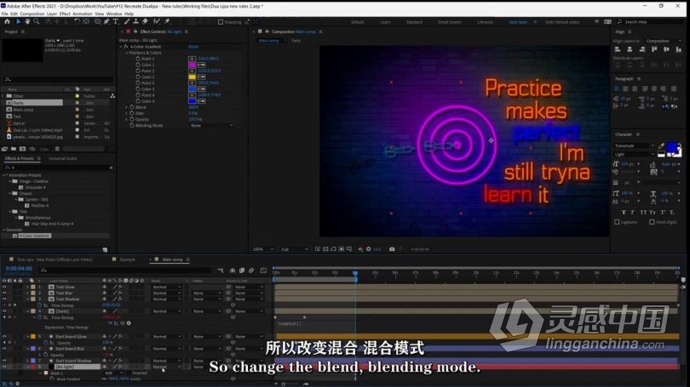Open the Composition menu
The image size is (690, 387).
(x=32, y=14)
